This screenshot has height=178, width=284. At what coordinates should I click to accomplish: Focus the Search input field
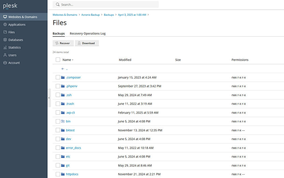point(108,5)
